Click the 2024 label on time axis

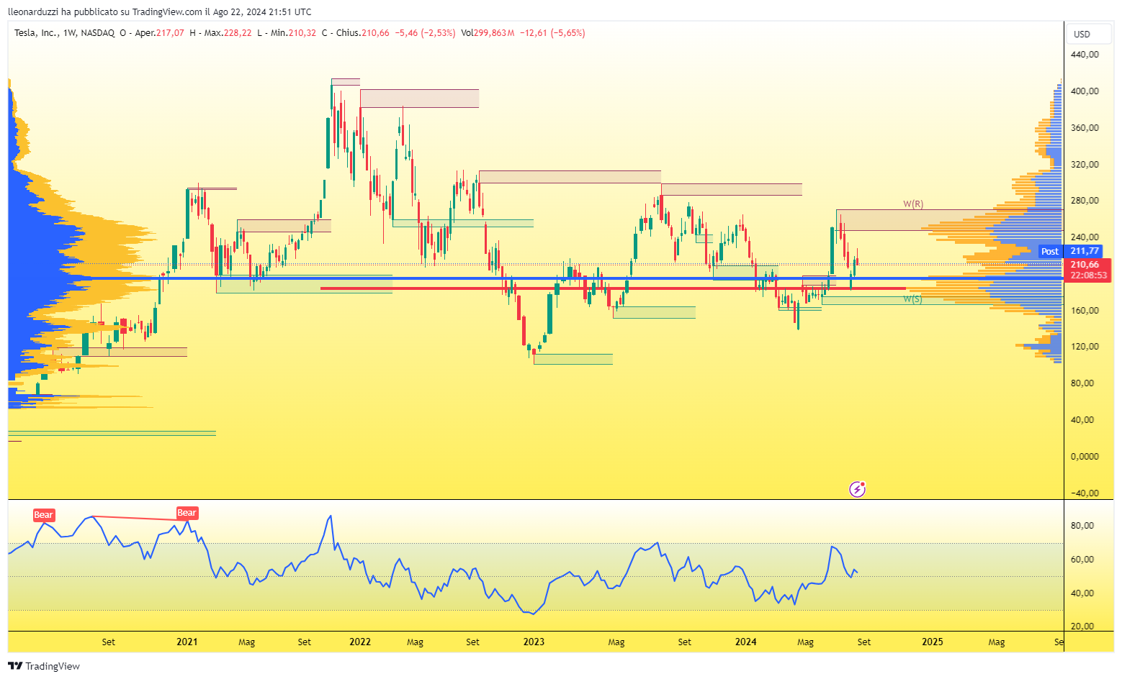coord(746,642)
